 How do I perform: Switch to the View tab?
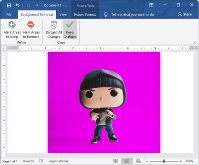pos(63,15)
